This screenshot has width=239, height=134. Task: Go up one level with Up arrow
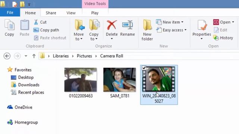pyautogui.click(x=34, y=56)
